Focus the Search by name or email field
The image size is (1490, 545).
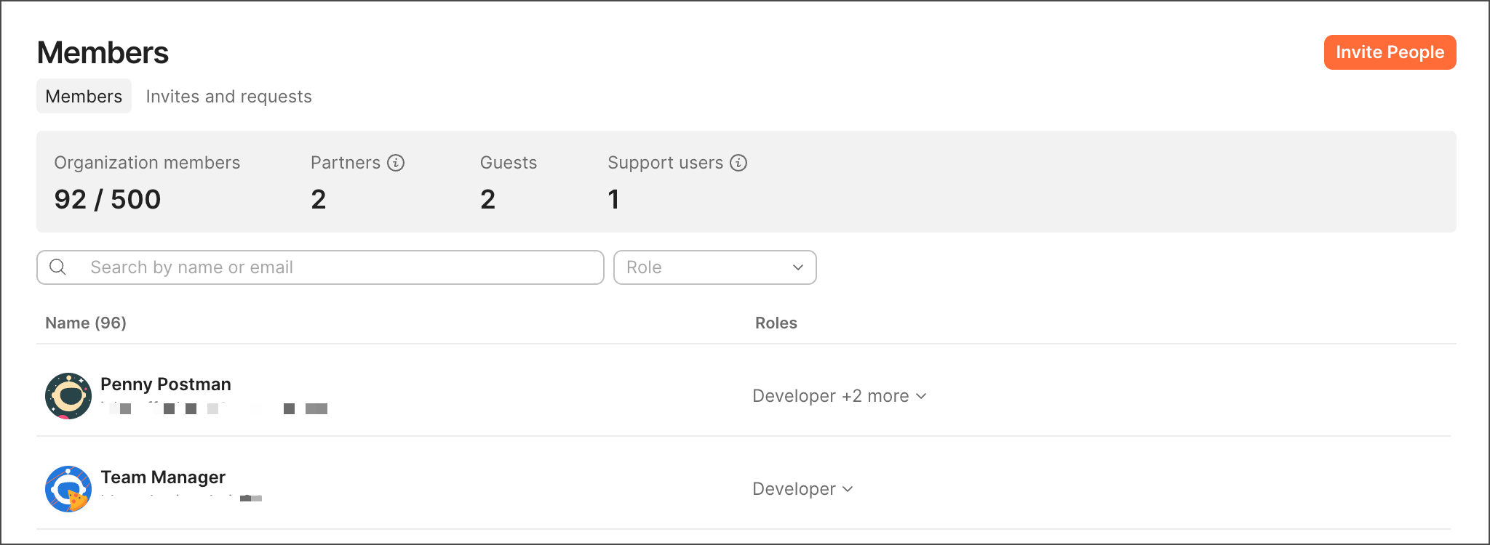(335, 267)
